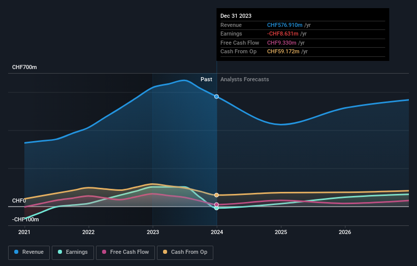This screenshot has height=266, width=417.
Task: Click the 2021 x-axis label
Action: pos(24,232)
